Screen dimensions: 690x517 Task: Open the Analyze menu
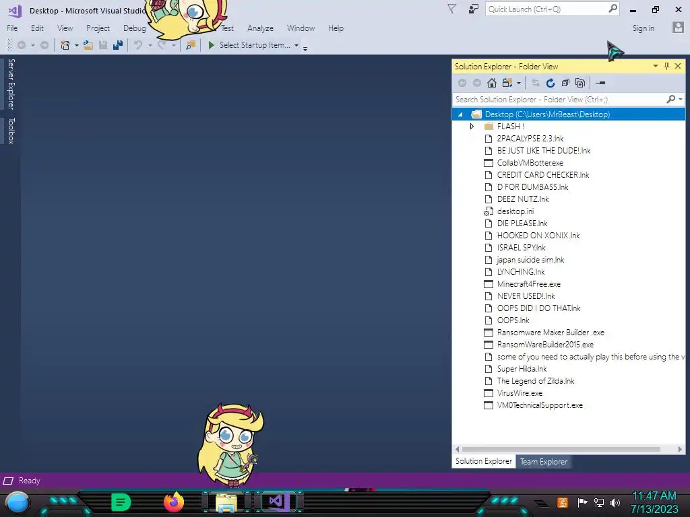[x=260, y=28]
